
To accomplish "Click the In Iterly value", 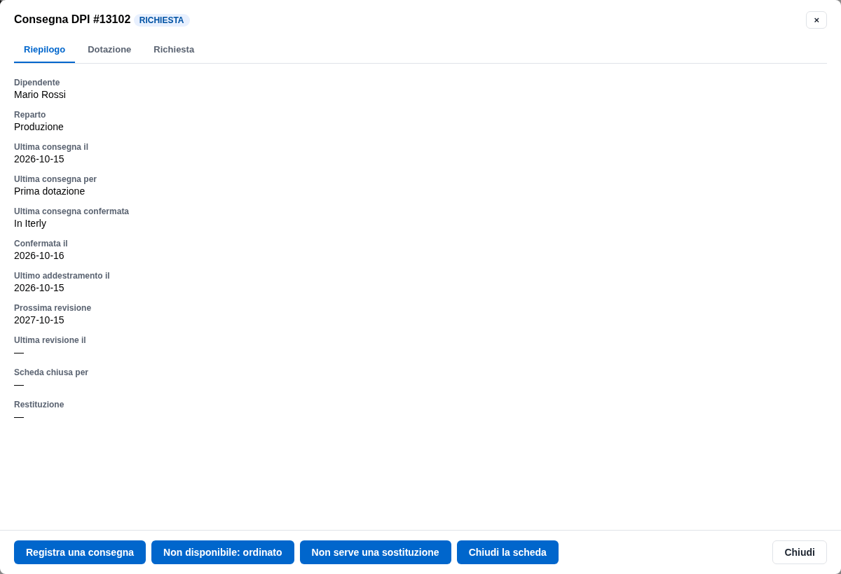I will 30,223.
